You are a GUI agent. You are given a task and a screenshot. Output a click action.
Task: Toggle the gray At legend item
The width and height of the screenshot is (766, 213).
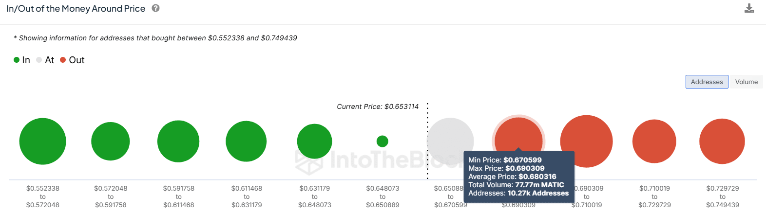coord(45,60)
